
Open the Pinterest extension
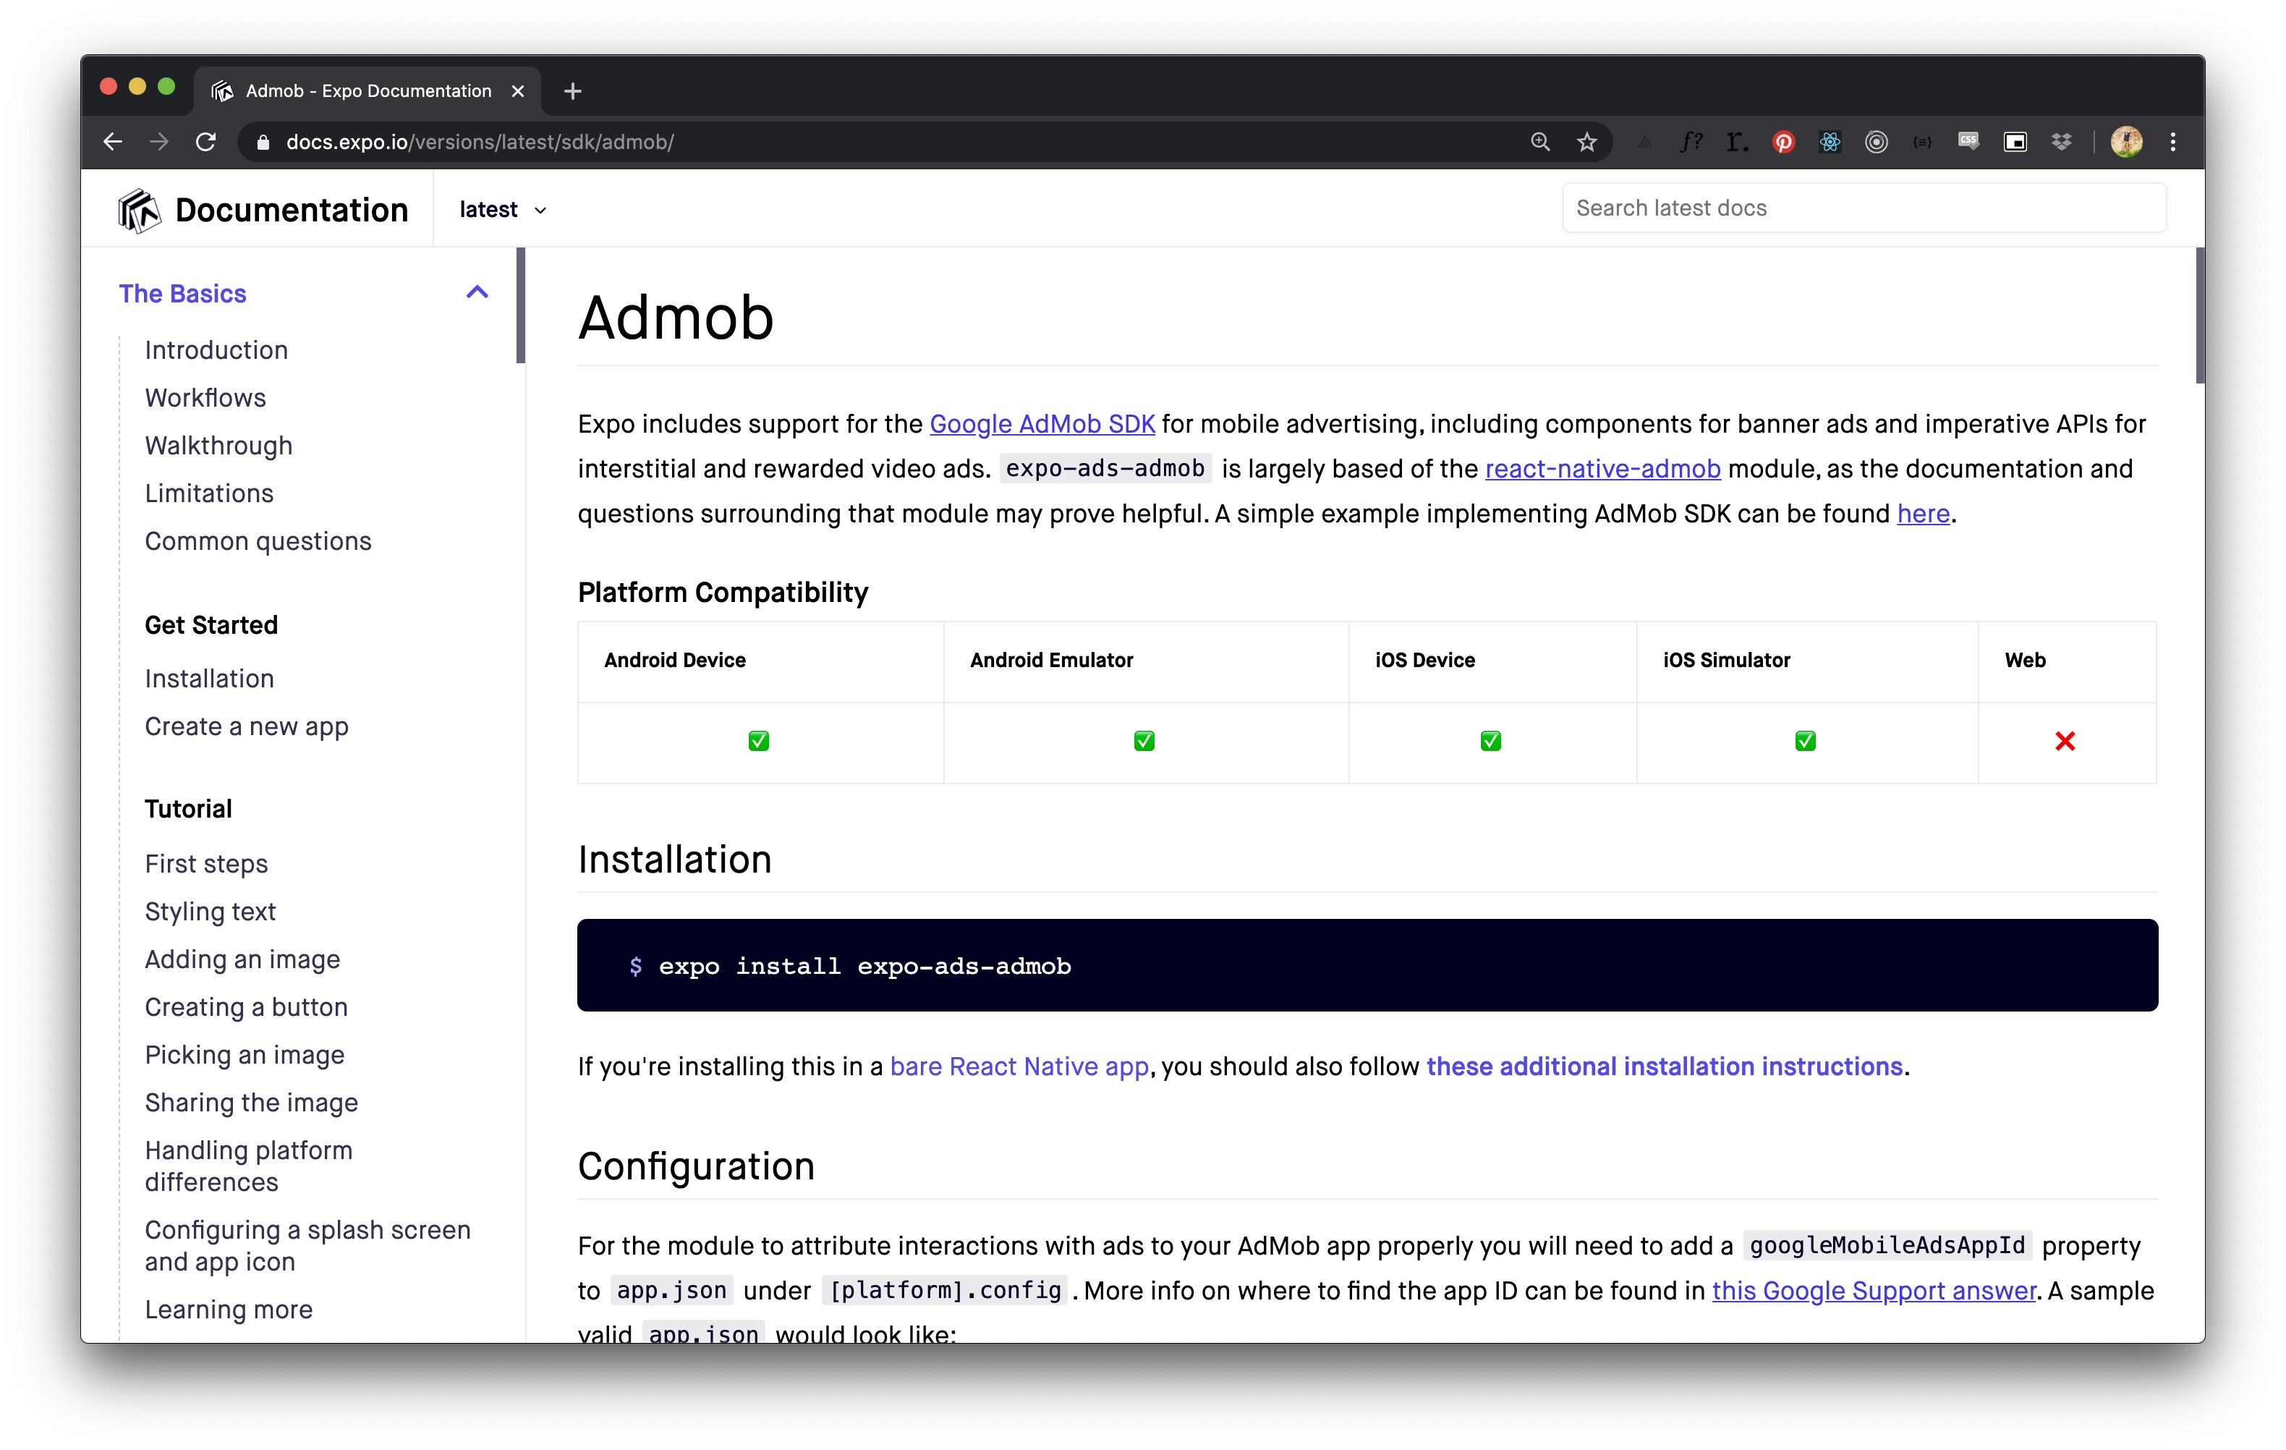click(x=1783, y=143)
